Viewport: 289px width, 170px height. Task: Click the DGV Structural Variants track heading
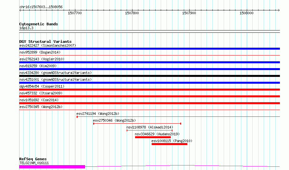pos(45,42)
